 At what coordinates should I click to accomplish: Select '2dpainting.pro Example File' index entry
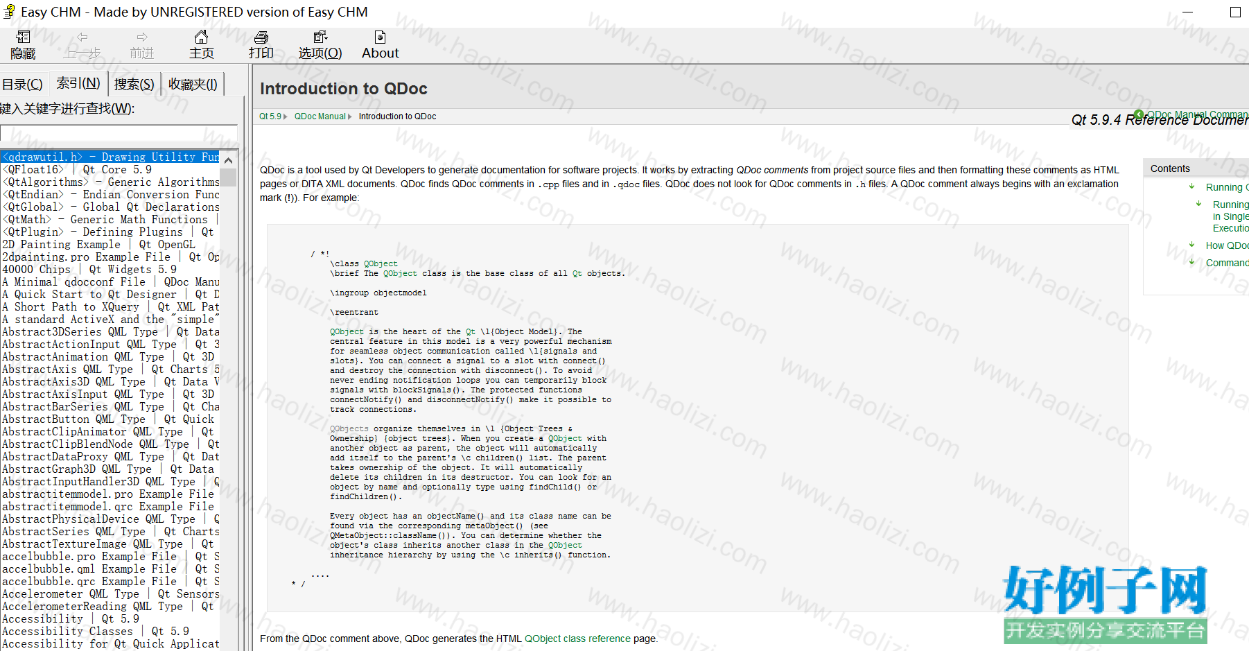(110, 257)
